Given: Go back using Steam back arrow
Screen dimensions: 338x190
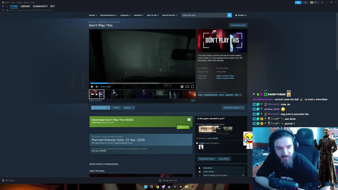Looking at the screenshot, I should pyautogui.click(x=3, y=6).
